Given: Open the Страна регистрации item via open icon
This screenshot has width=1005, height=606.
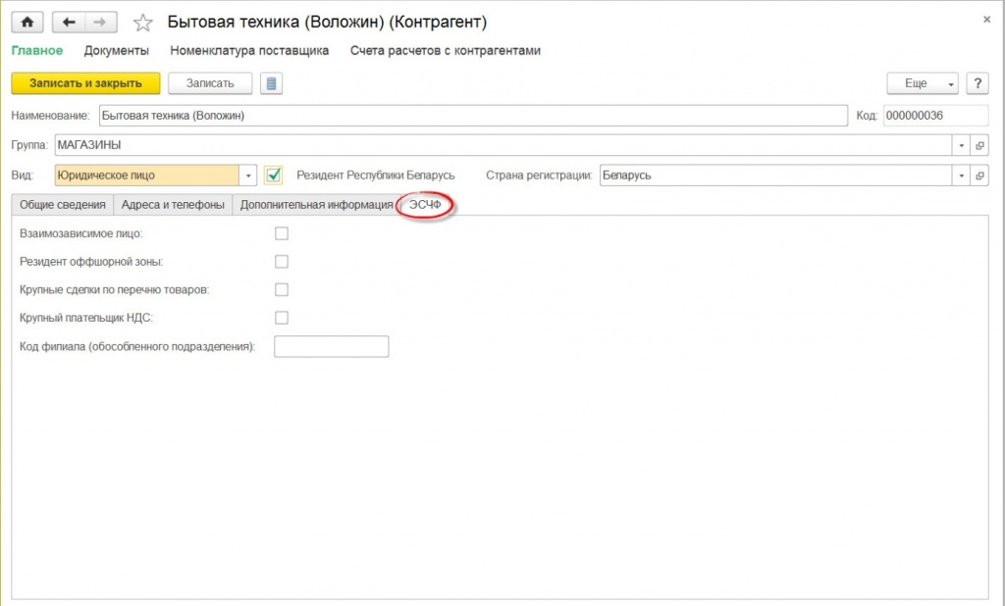Looking at the screenshot, I should coord(979,176).
